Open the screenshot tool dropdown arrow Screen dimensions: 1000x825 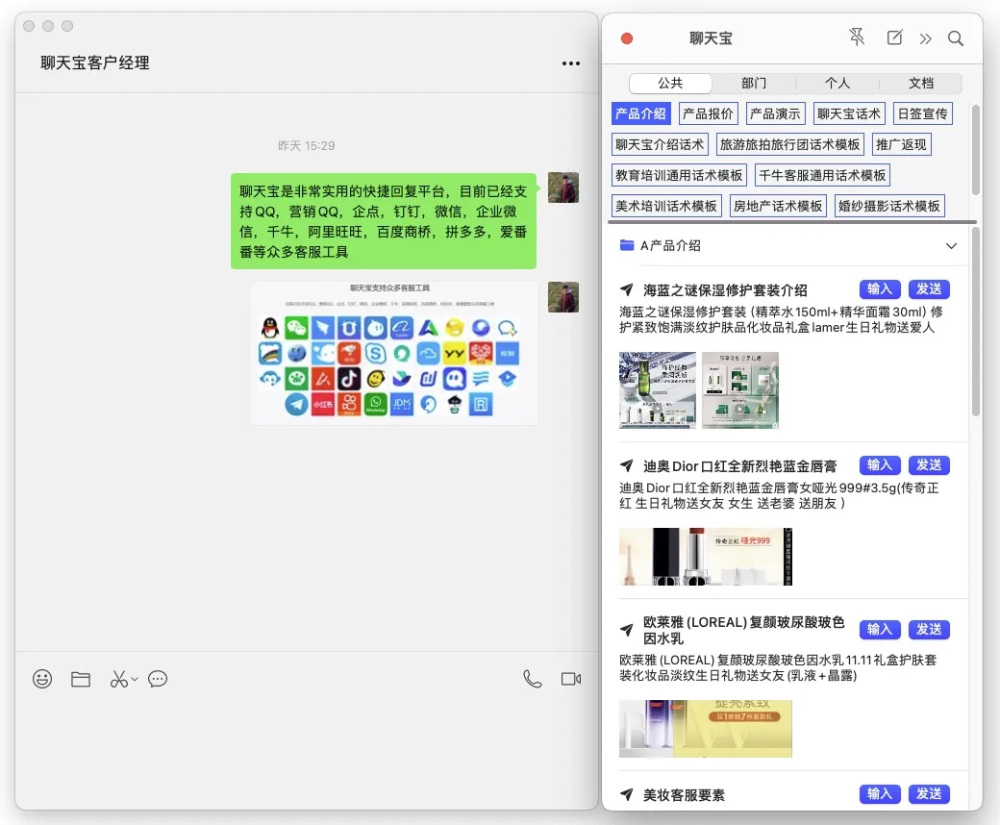point(135,679)
